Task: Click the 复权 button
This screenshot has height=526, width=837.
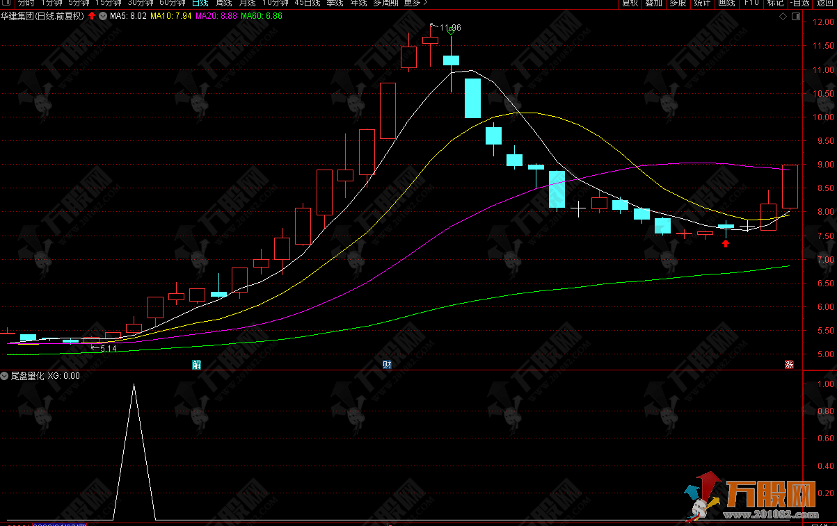Action: pos(630,3)
